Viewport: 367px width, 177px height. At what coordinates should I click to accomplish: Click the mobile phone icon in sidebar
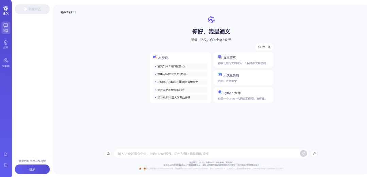(x=6, y=165)
